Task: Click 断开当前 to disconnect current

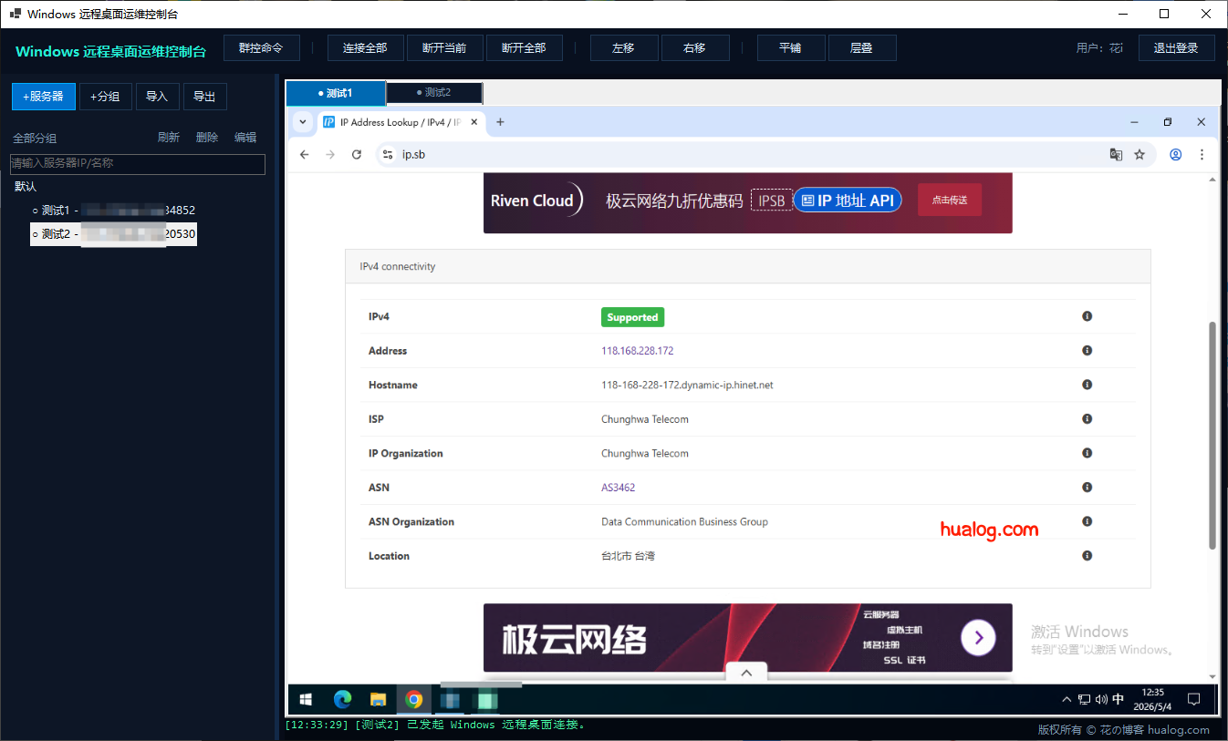Action: point(444,48)
